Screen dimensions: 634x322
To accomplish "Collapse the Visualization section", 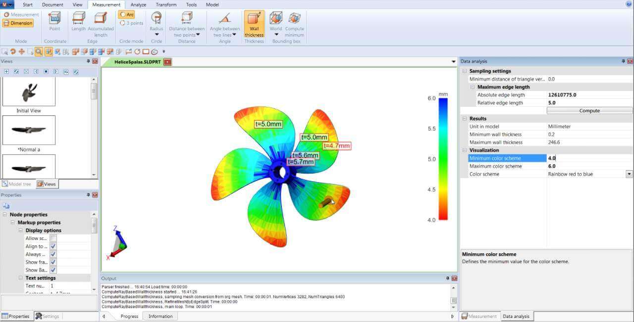I will 465,150.
